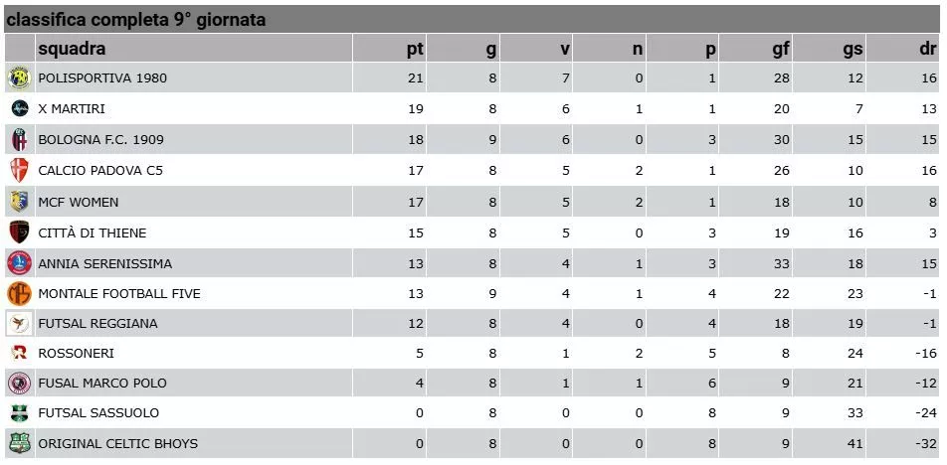Click the Futsal Reggiana logo
Viewport: 947px width, 465px height.
coord(19,324)
